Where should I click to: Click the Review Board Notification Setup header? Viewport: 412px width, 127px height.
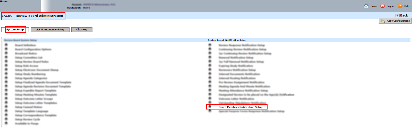(227, 40)
